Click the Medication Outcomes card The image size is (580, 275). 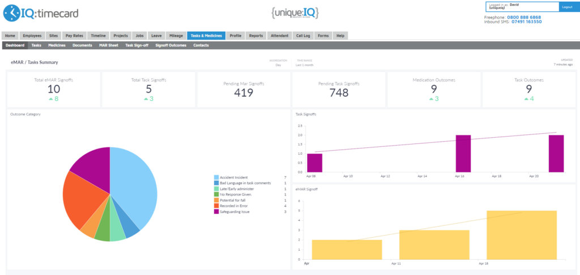[x=434, y=90]
